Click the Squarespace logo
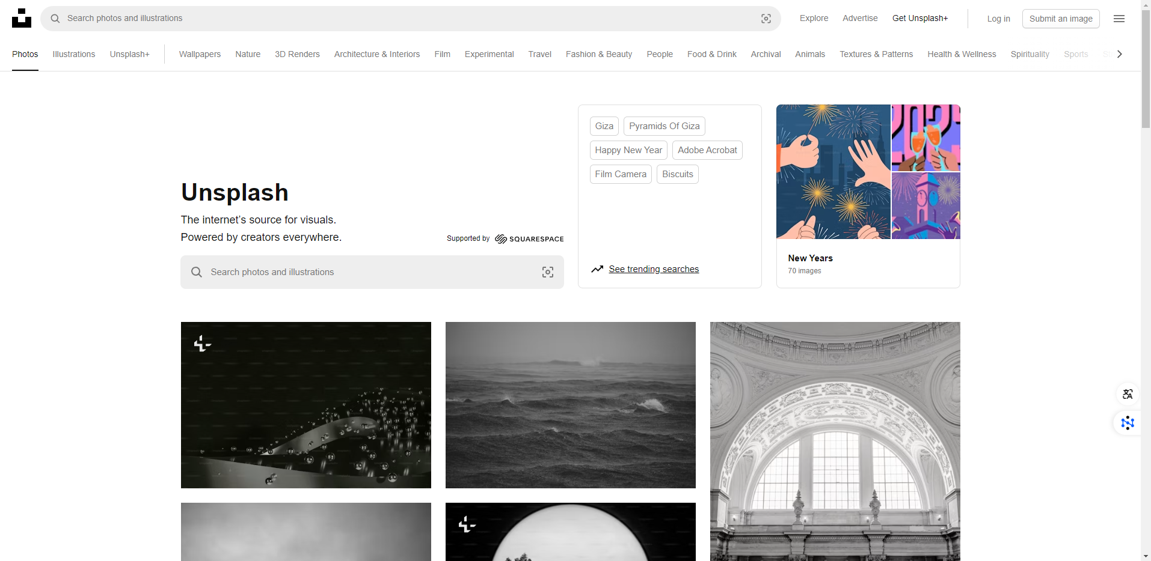The height and width of the screenshot is (561, 1151). (529, 239)
